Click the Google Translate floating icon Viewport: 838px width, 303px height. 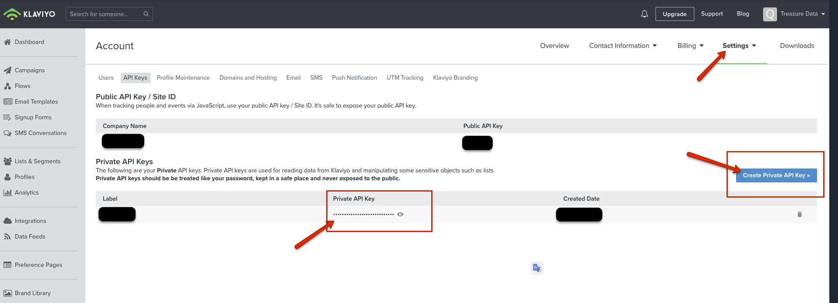coord(537,268)
